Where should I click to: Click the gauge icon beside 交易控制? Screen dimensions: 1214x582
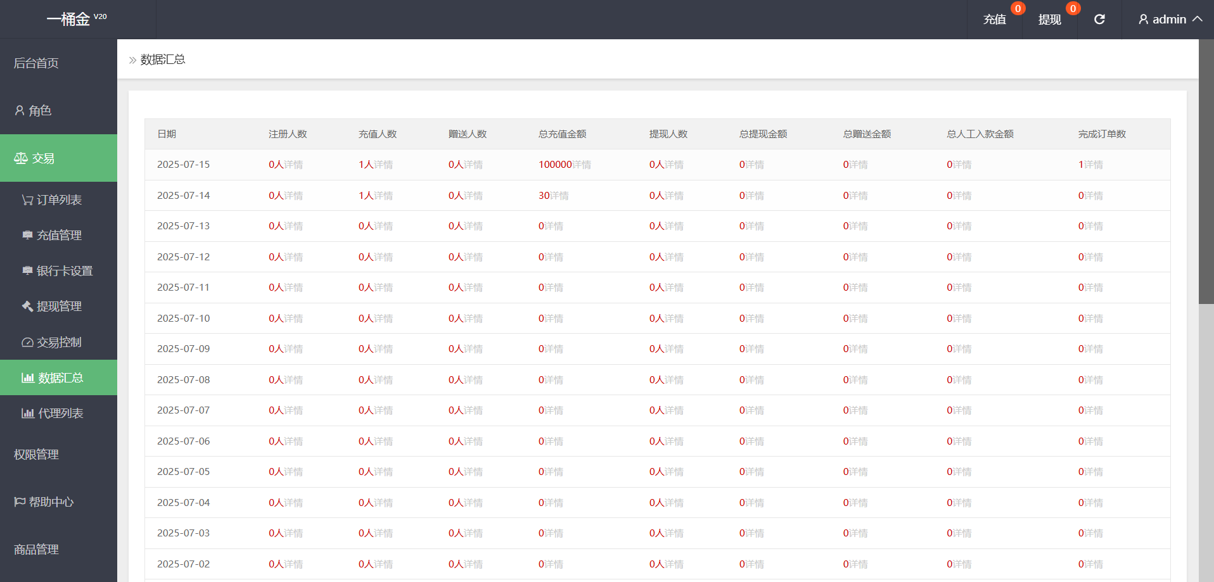(x=27, y=342)
